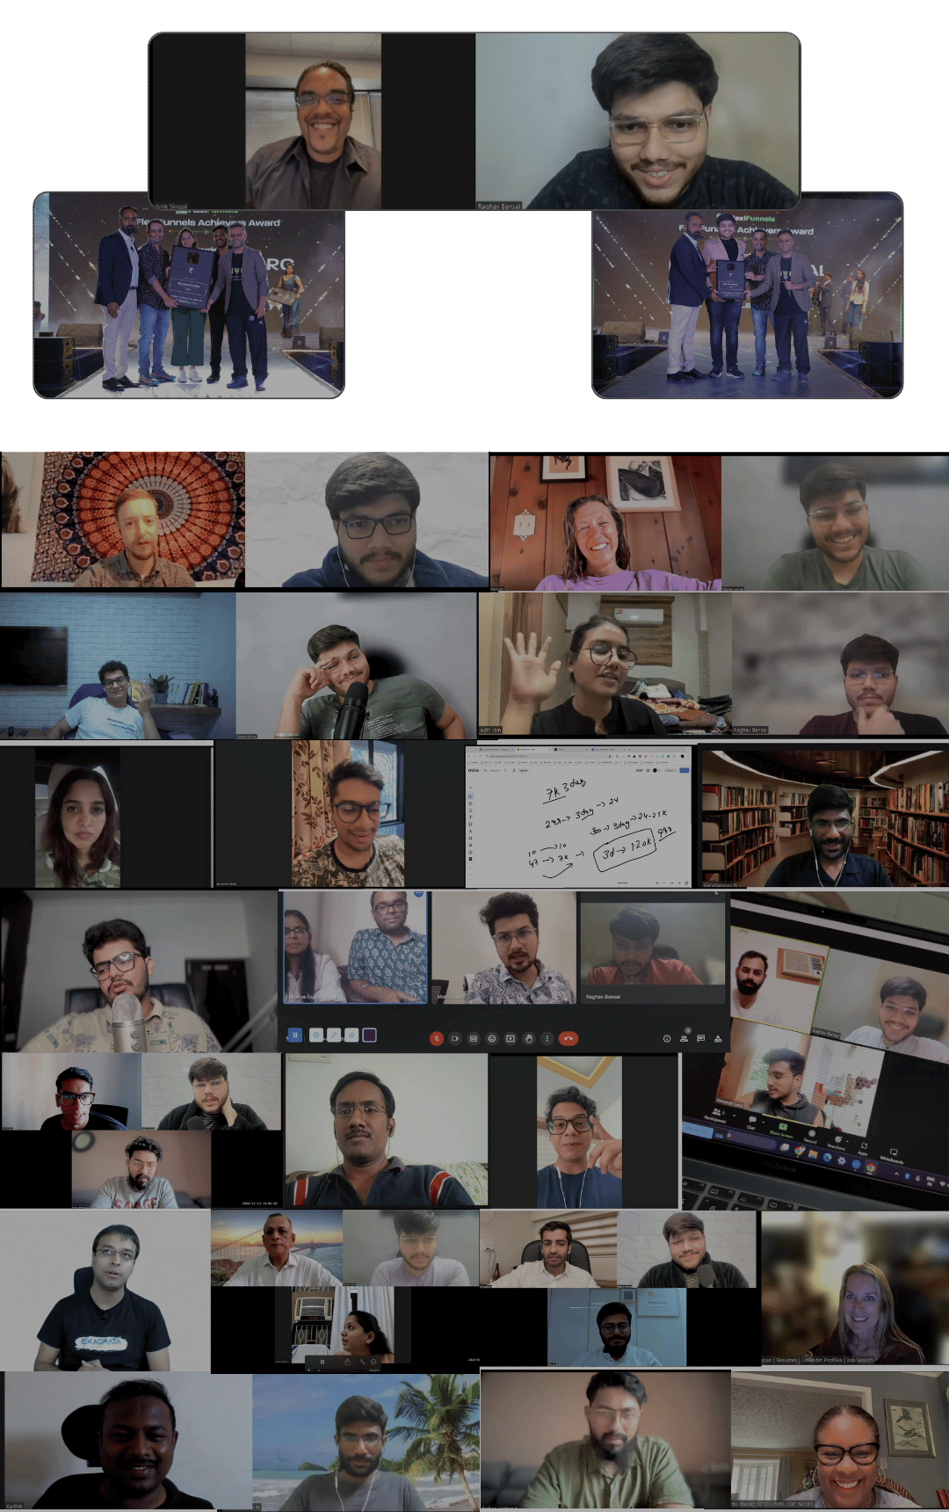The image size is (949, 1512).
Task: Open Whiteboards on the laptop Zoom toolbar
Action: [893, 1156]
